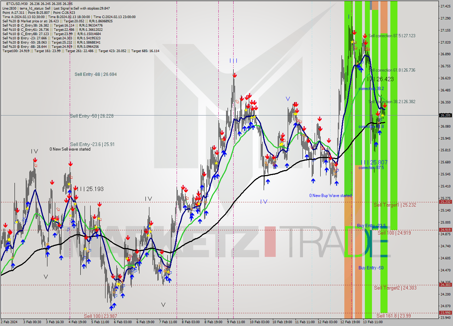Click the blue 'correction 87.5' label

click(x=371, y=168)
